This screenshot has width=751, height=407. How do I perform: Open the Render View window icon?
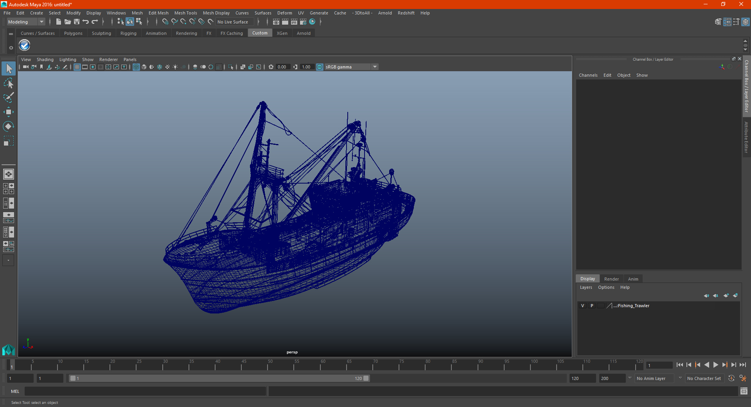276,22
